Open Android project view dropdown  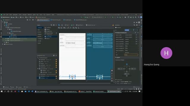point(7,20)
